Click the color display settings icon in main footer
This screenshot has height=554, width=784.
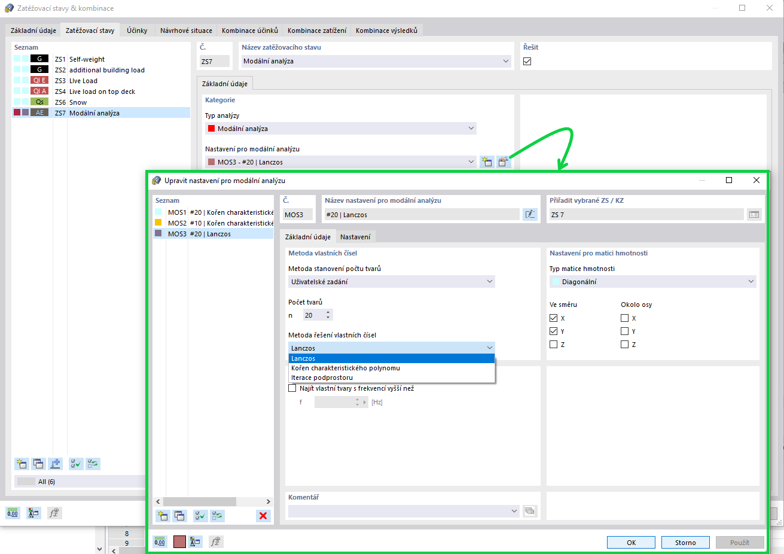[x=33, y=513]
